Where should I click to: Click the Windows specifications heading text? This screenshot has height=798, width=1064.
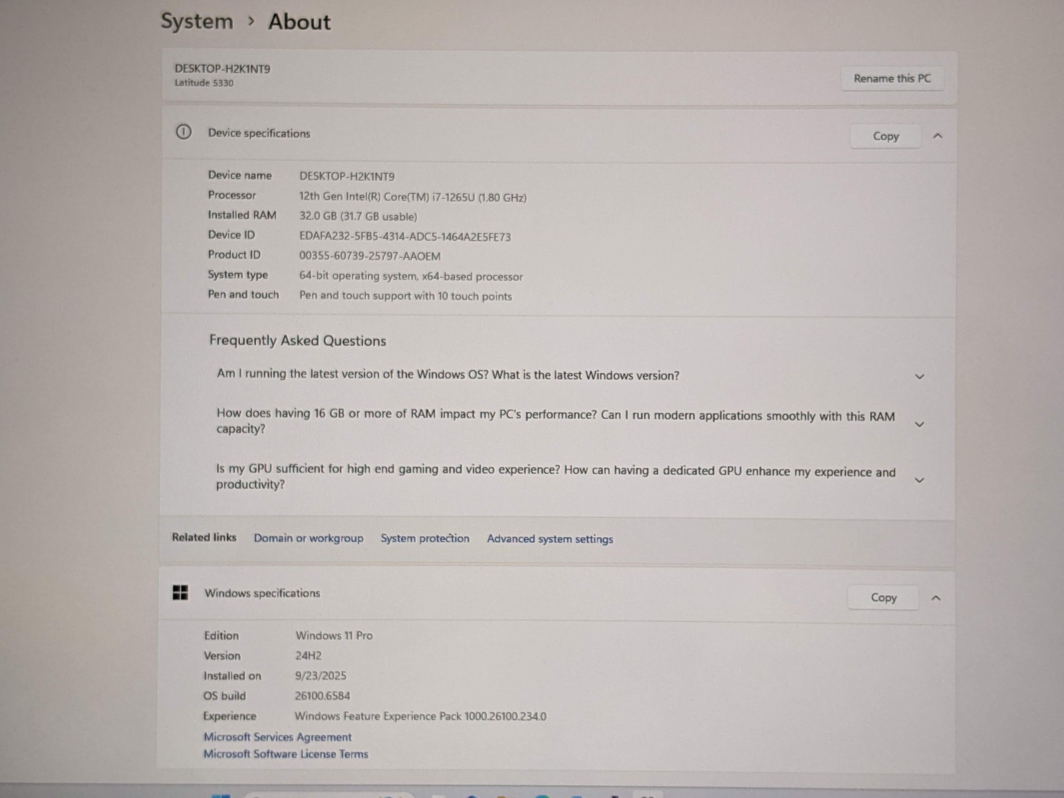pos(262,593)
